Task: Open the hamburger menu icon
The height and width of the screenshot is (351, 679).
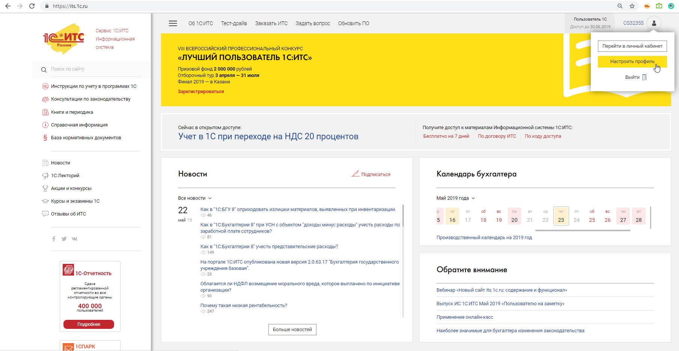Action: [x=173, y=23]
